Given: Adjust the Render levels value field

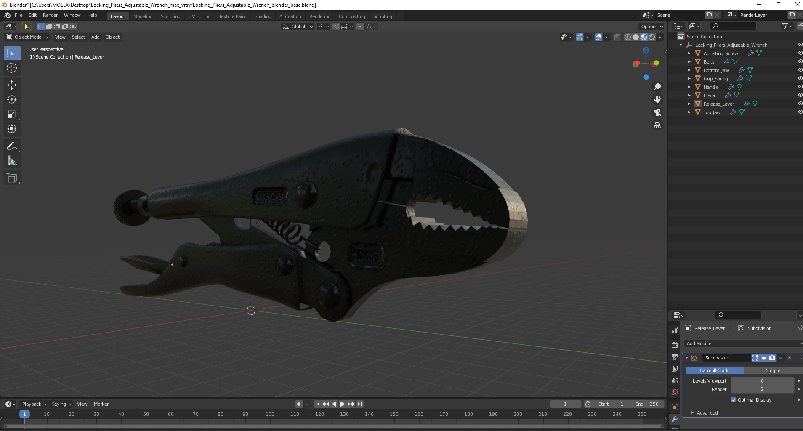Looking at the screenshot, I should point(762,389).
